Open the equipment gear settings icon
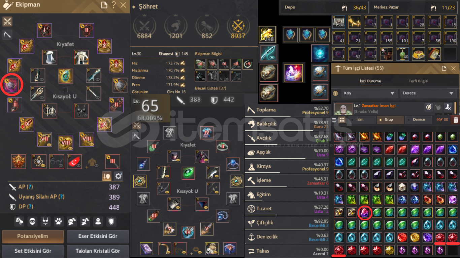This screenshot has height=258, width=460. coord(118,176)
